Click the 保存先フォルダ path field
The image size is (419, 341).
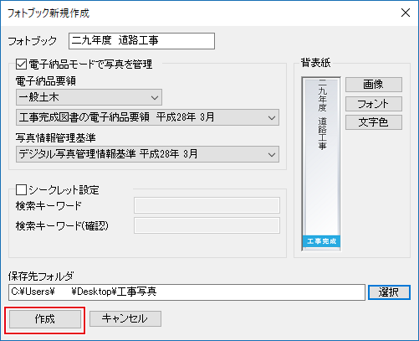(187, 292)
